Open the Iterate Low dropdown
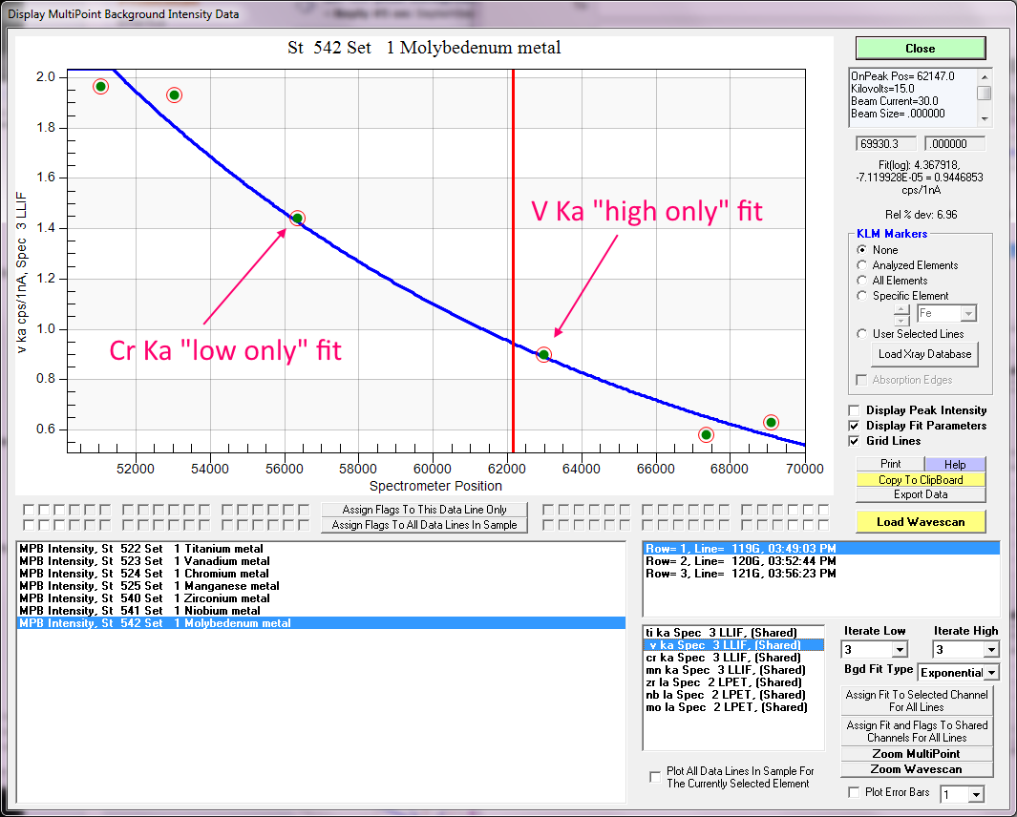The image size is (1017, 817). 899,650
